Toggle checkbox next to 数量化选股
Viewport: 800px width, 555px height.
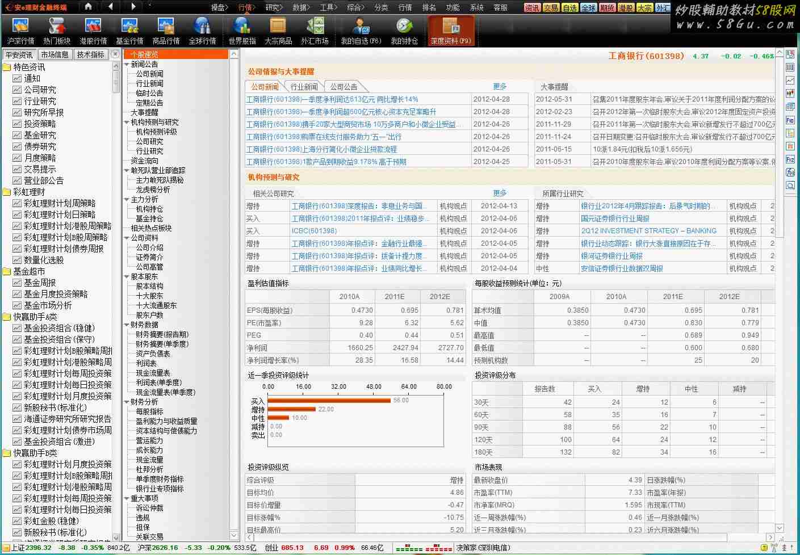tap(17, 260)
